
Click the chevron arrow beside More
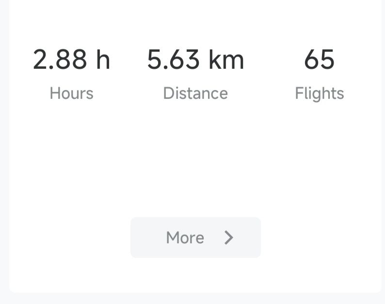coord(229,238)
